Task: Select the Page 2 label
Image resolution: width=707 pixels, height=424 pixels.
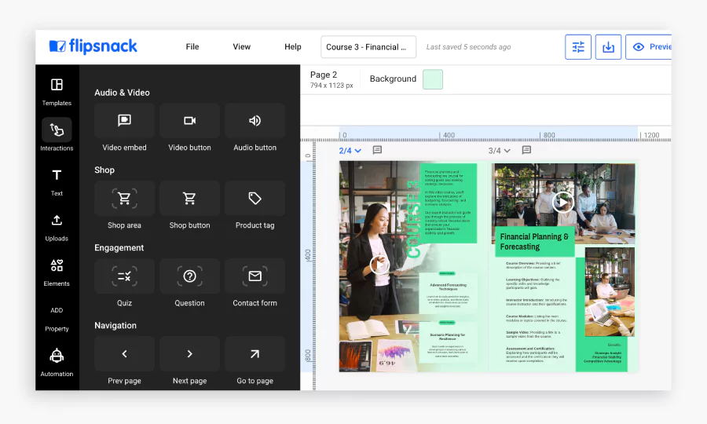Action: [x=324, y=75]
